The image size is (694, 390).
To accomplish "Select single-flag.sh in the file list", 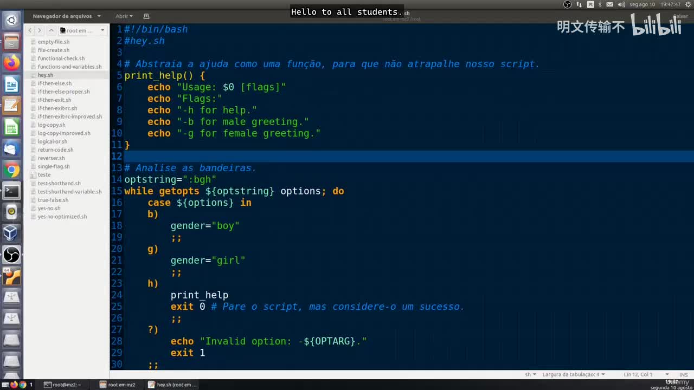I will 54,166.
